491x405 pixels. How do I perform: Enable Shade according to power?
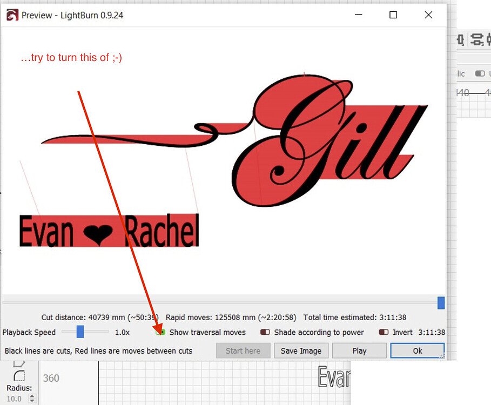tap(265, 332)
